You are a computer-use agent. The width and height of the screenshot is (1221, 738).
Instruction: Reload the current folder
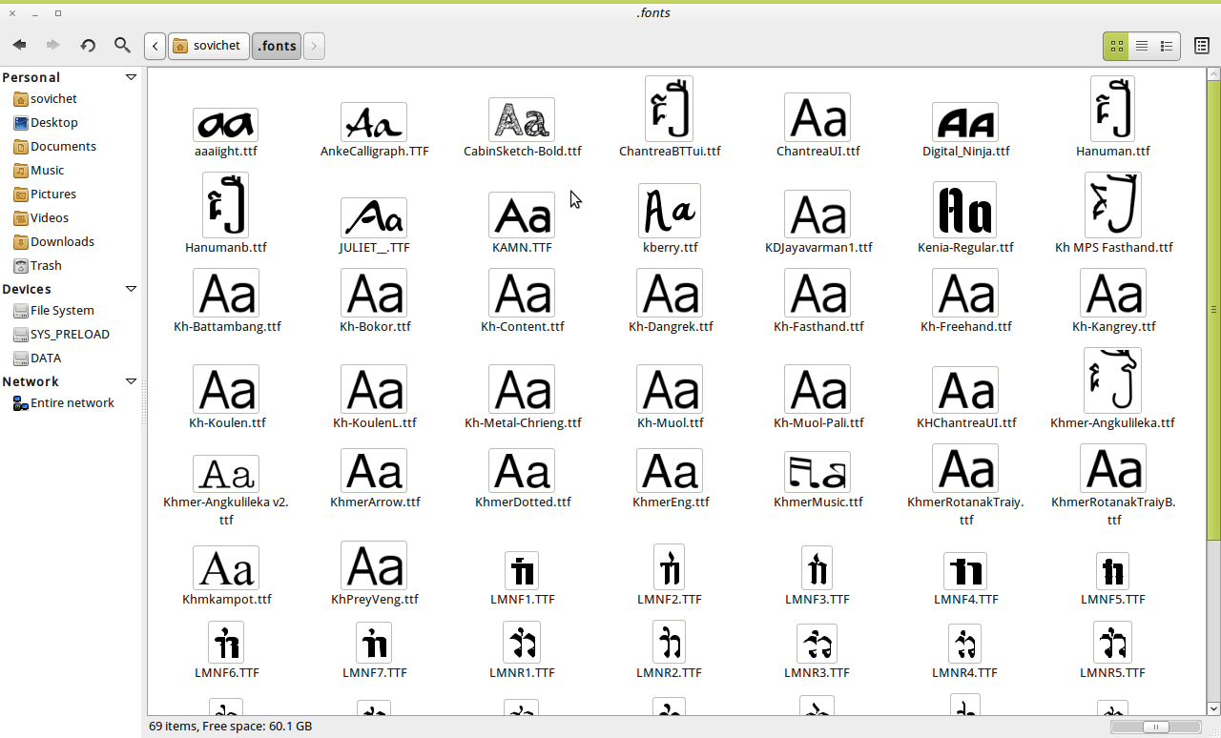coord(88,45)
